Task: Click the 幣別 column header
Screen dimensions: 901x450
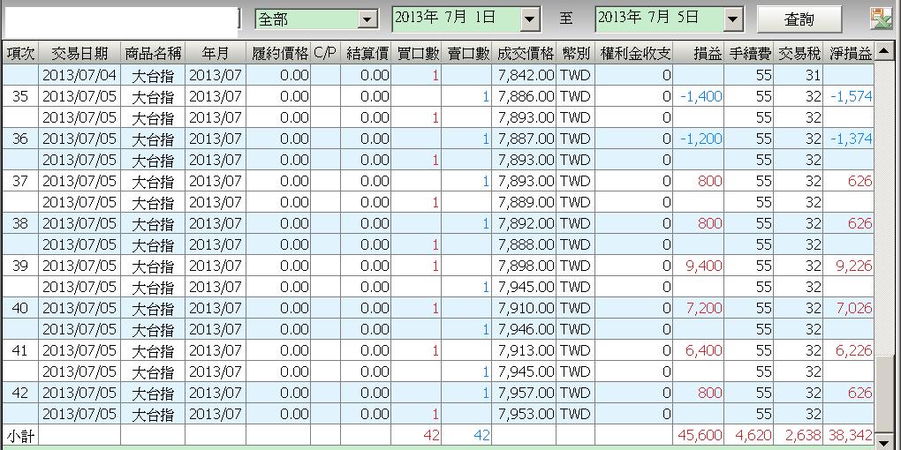Action: 575,53
